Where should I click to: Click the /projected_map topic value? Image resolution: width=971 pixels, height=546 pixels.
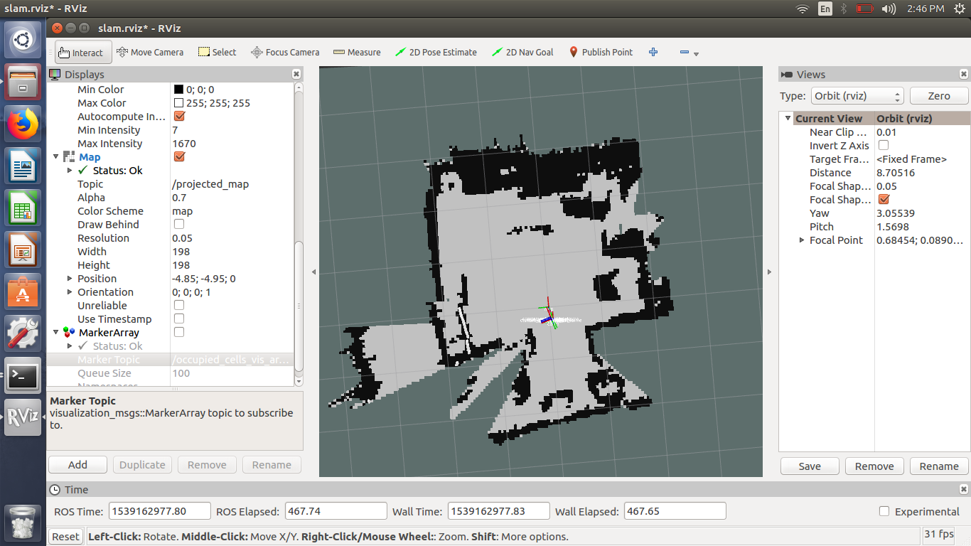(210, 184)
